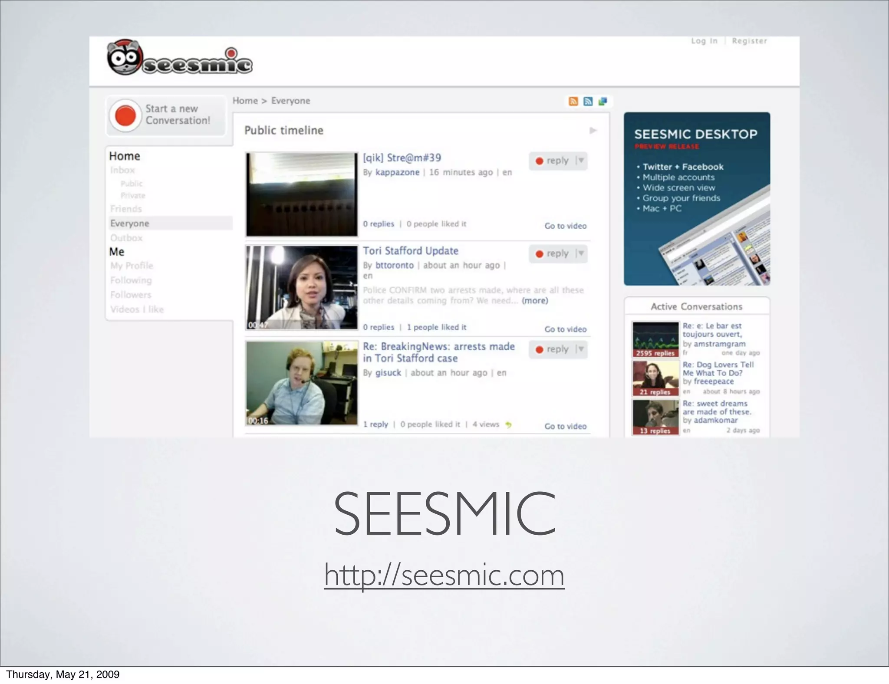The image size is (889, 684).
Task: Click the Everyone breadcrumb
Action: [291, 101]
